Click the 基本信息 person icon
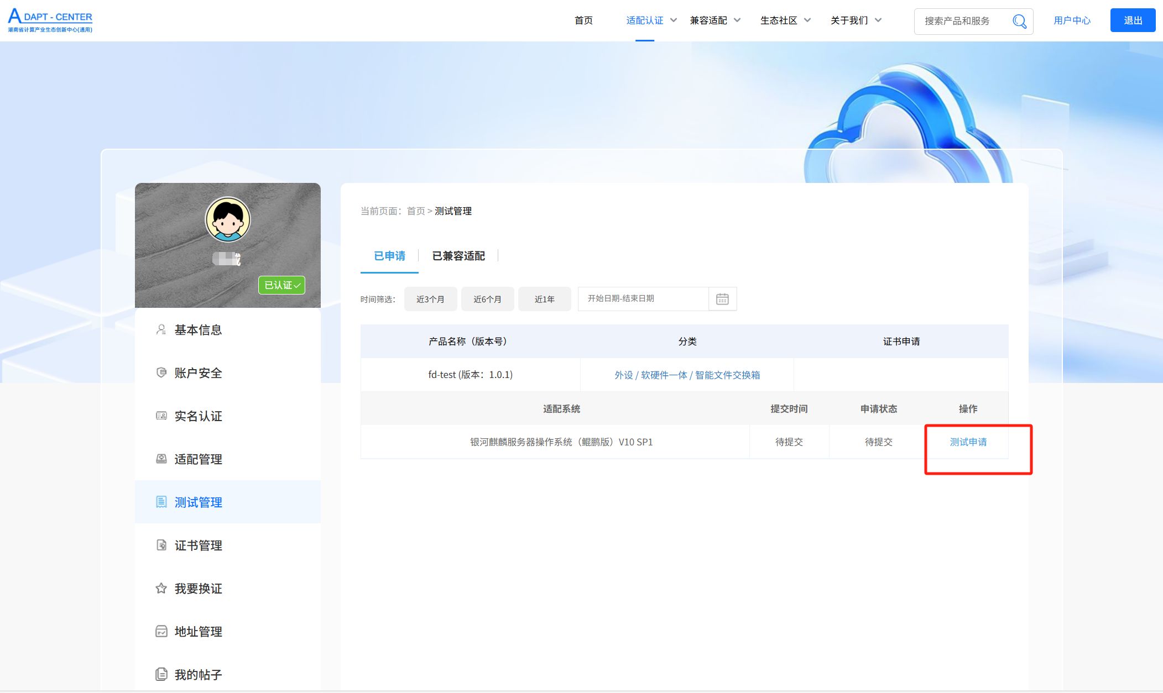The width and height of the screenshot is (1163, 693). [161, 330]
